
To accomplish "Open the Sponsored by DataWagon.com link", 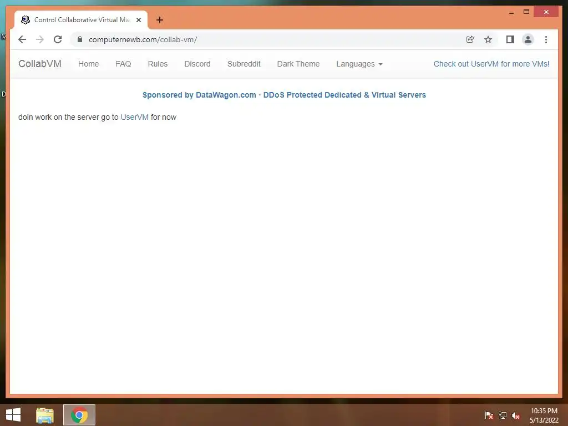I will (x=284, y=95).
